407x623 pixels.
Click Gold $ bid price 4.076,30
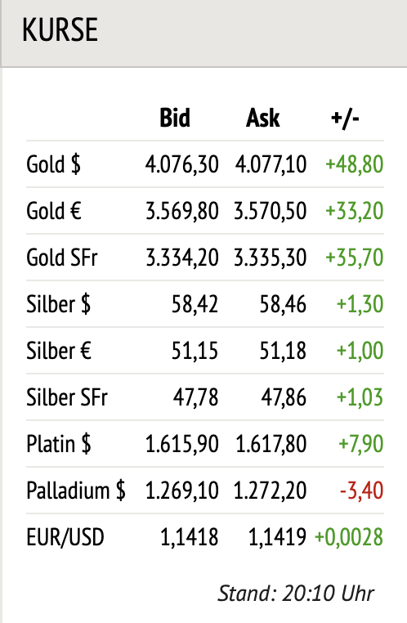point(182,164)
